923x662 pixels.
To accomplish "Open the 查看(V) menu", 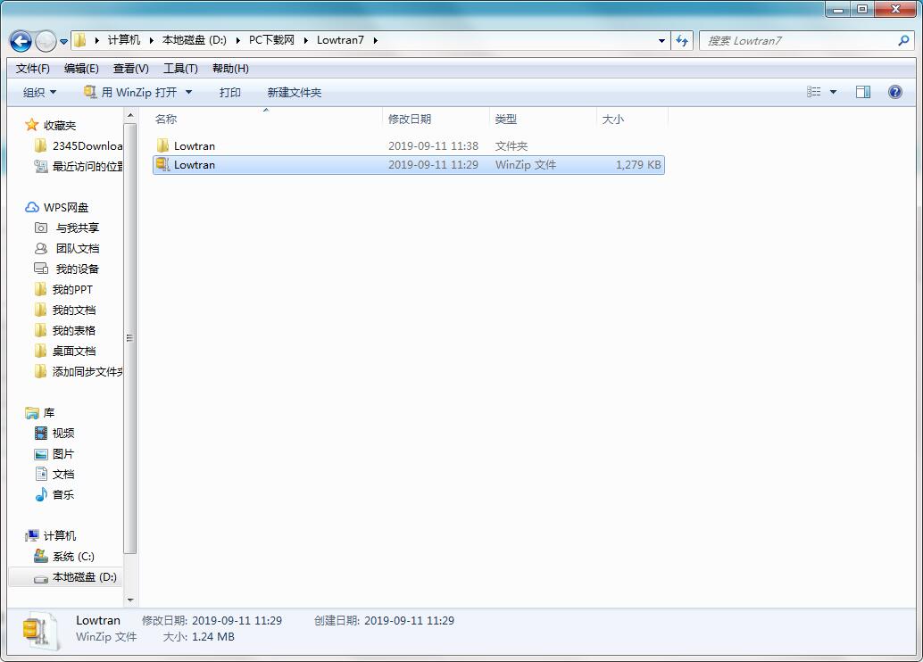I will pyautogui.click(x=129, y=68).
